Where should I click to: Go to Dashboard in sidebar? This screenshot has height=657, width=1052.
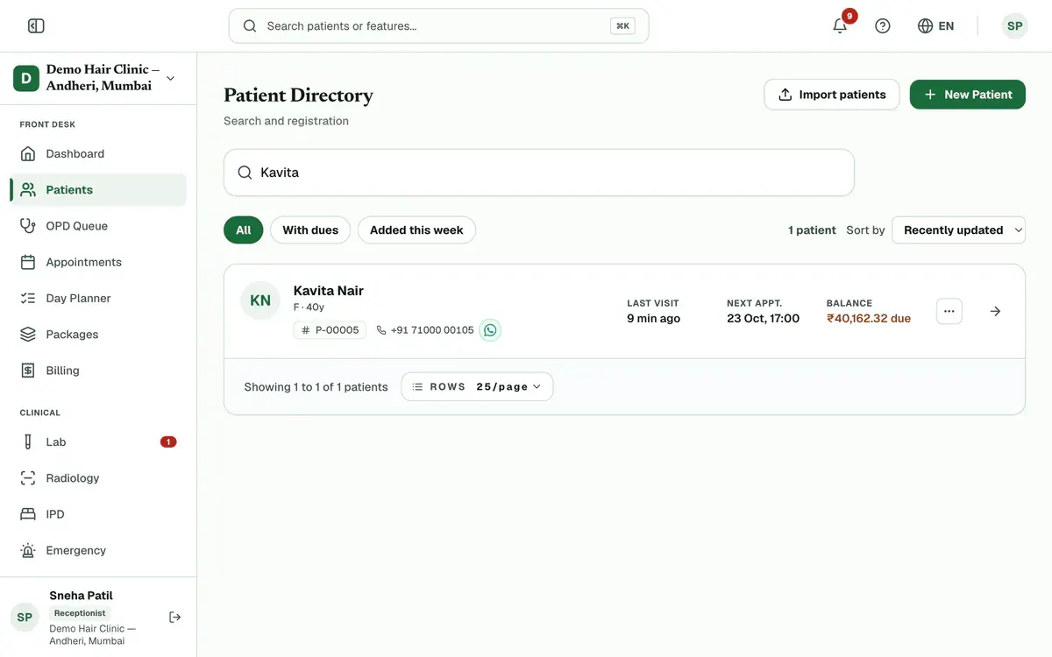coord(98,153)
